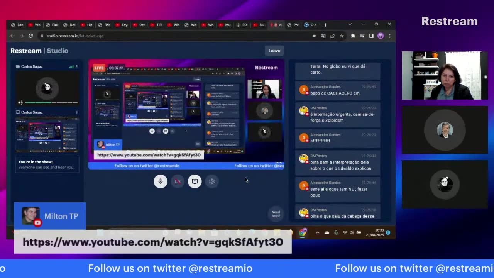Image resolution: width=494 pixels, height=278 pixels.
Task: Select the DMPontes 'internação urgente' chat message
Action: 338,115
